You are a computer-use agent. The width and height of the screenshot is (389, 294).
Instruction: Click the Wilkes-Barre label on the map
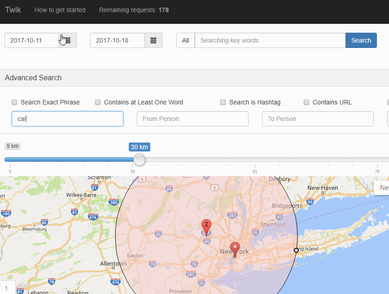pyautogui.click(x=81, y=195)
